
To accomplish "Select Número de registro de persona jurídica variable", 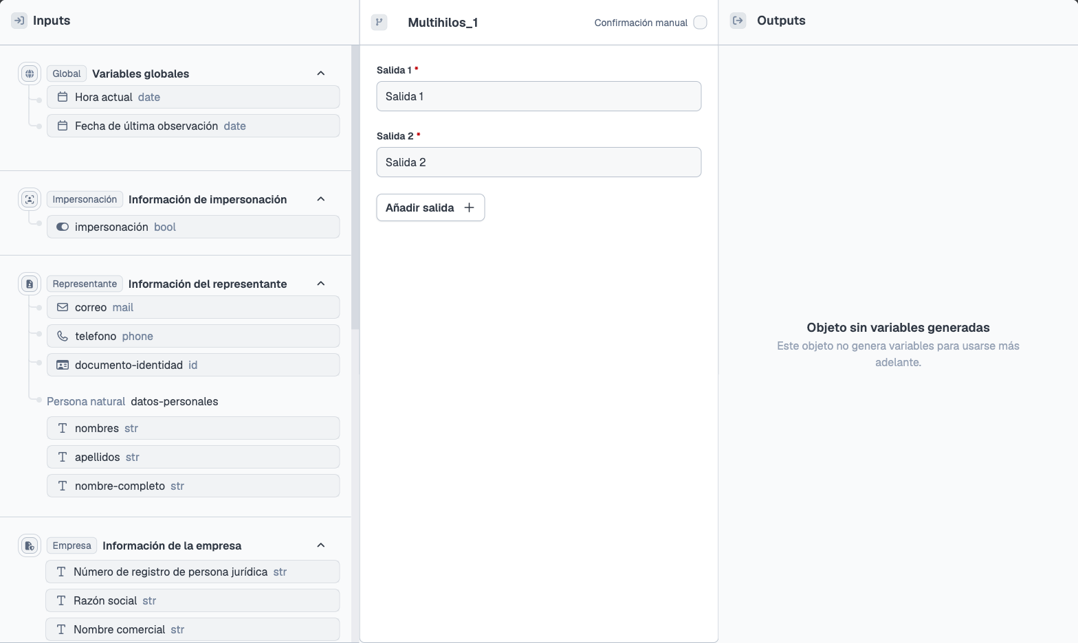I will coord(192,572).
